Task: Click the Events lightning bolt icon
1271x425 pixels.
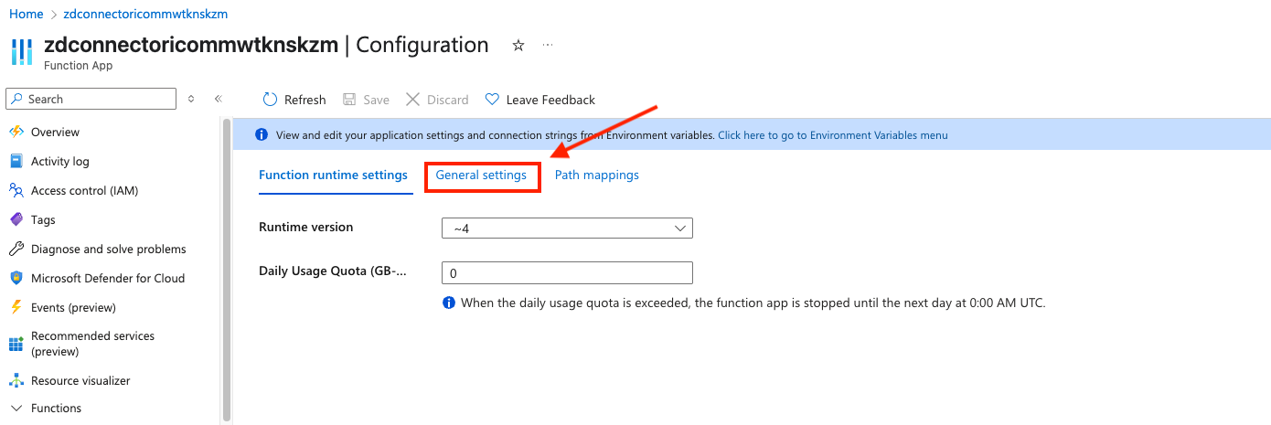Action: pos(16,307)
